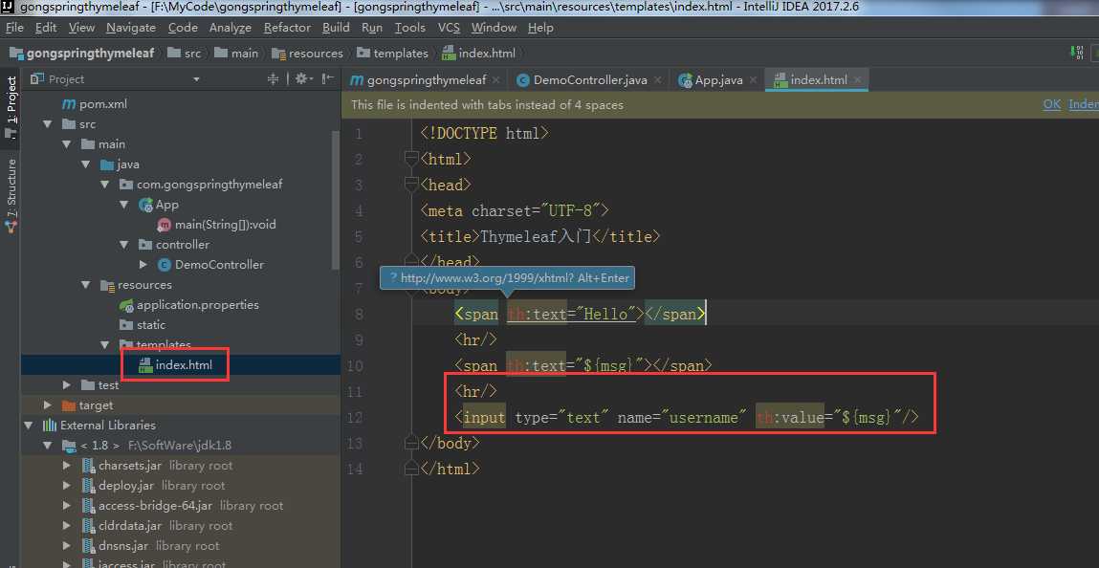Click the scroll-from-source crosshair icon in Project panel
1099x568 pixels.
[274, 79]
